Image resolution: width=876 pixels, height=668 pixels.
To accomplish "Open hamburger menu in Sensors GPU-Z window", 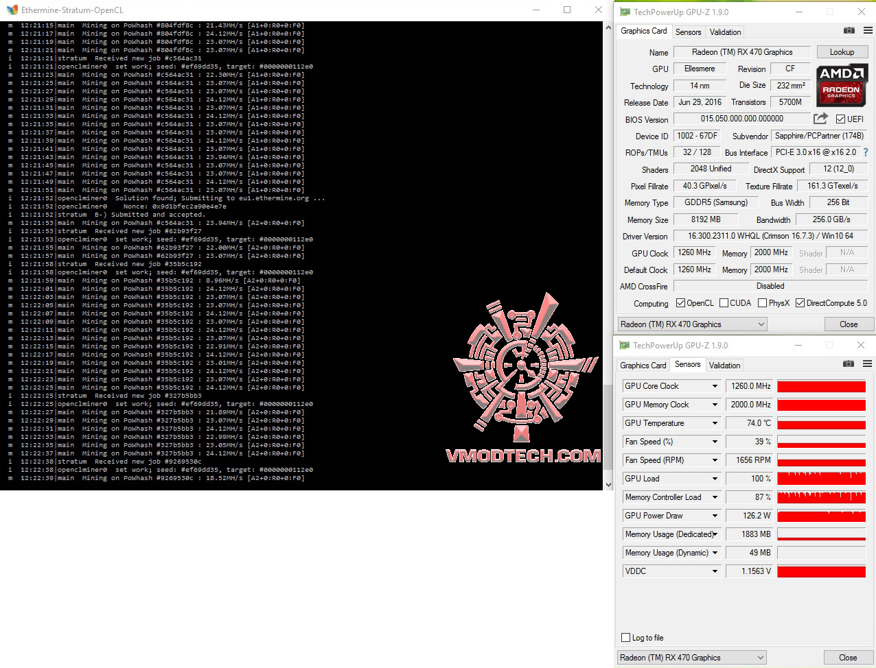I will pyautogui.click(x=868, y=364).
